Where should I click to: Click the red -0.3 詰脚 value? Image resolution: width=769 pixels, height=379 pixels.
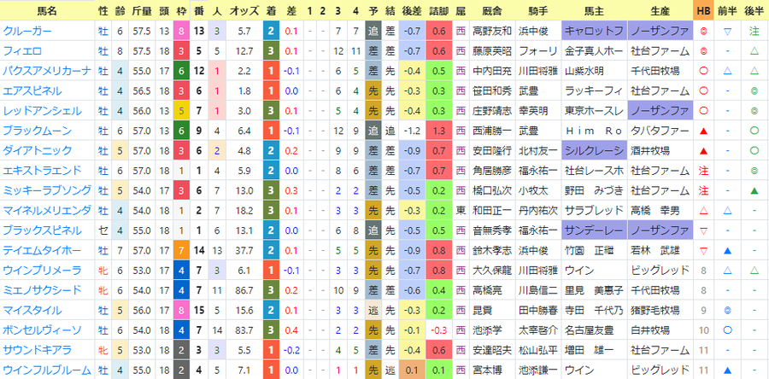click(439, 330)
